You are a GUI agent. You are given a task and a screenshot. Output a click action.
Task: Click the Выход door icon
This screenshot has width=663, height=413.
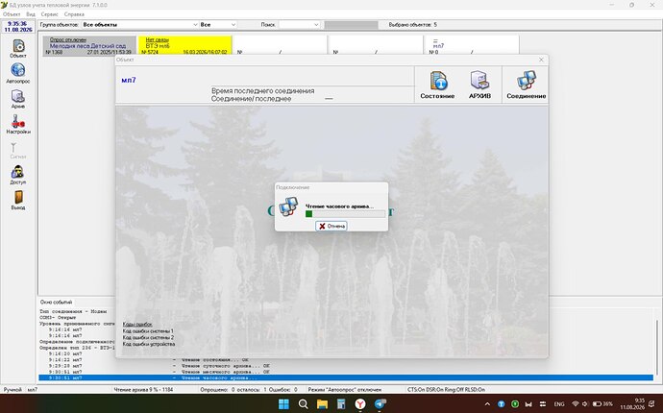(x=17, y=201)
